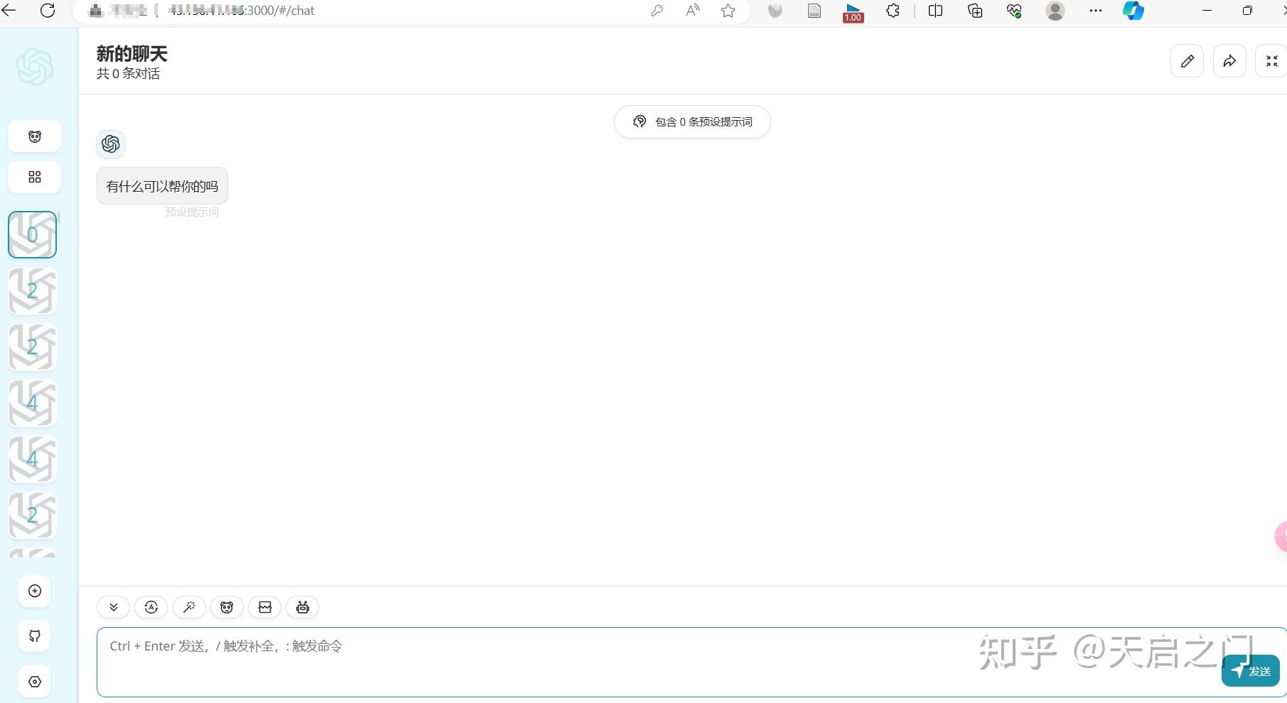Image resolution: width=1287 pixels, height=703 pixels.
Task: Add the page to favorites with the star
Action: [728, 11]
